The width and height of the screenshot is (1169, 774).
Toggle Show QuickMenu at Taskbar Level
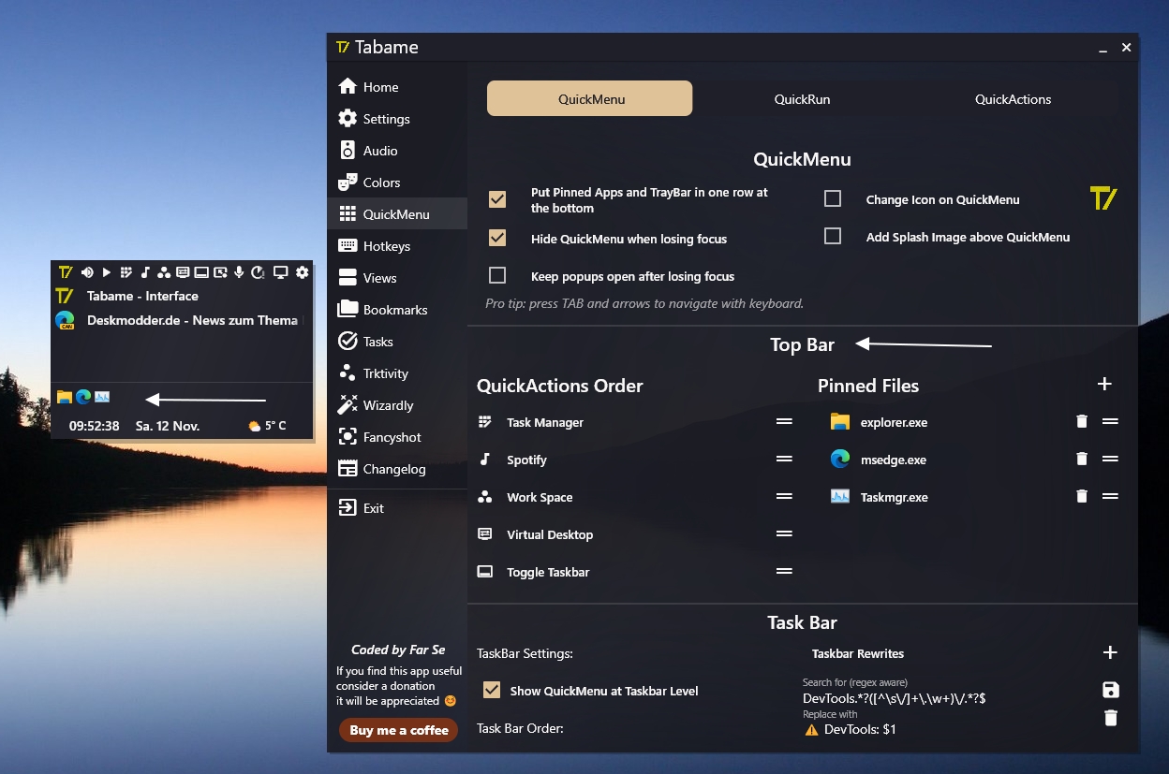pos(492,690)
